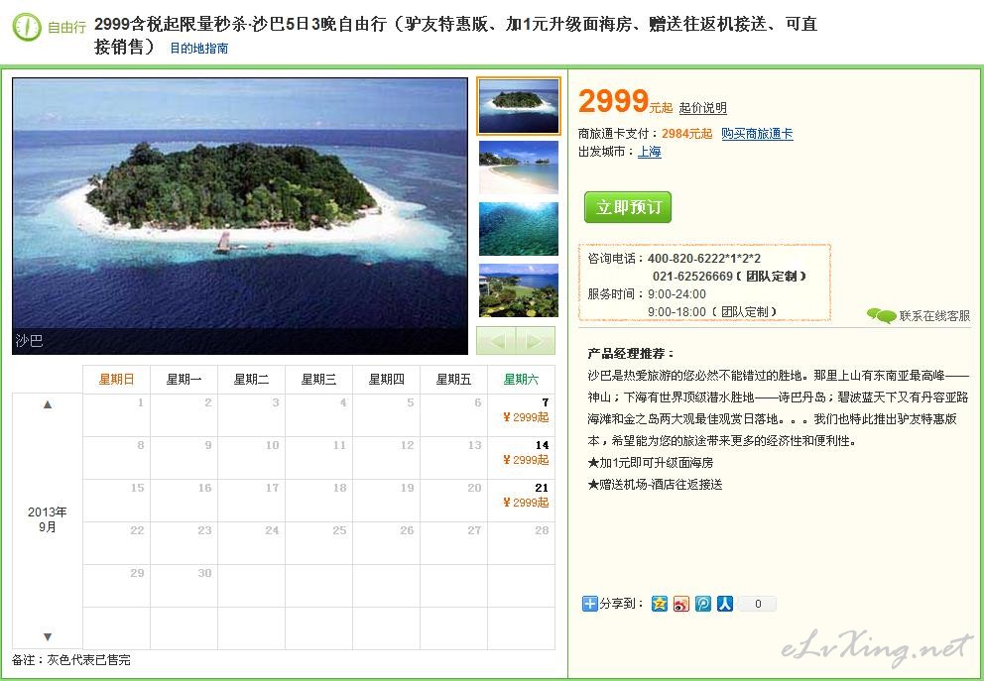Choose departure city 上海

650,152
